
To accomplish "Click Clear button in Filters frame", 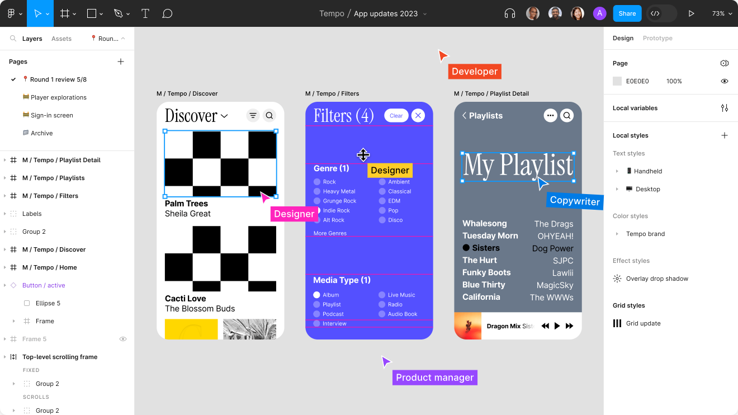I will pos(396,116).
